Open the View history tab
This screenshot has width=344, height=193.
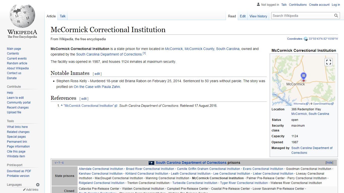pyautogui.click(x=258, y=16)
